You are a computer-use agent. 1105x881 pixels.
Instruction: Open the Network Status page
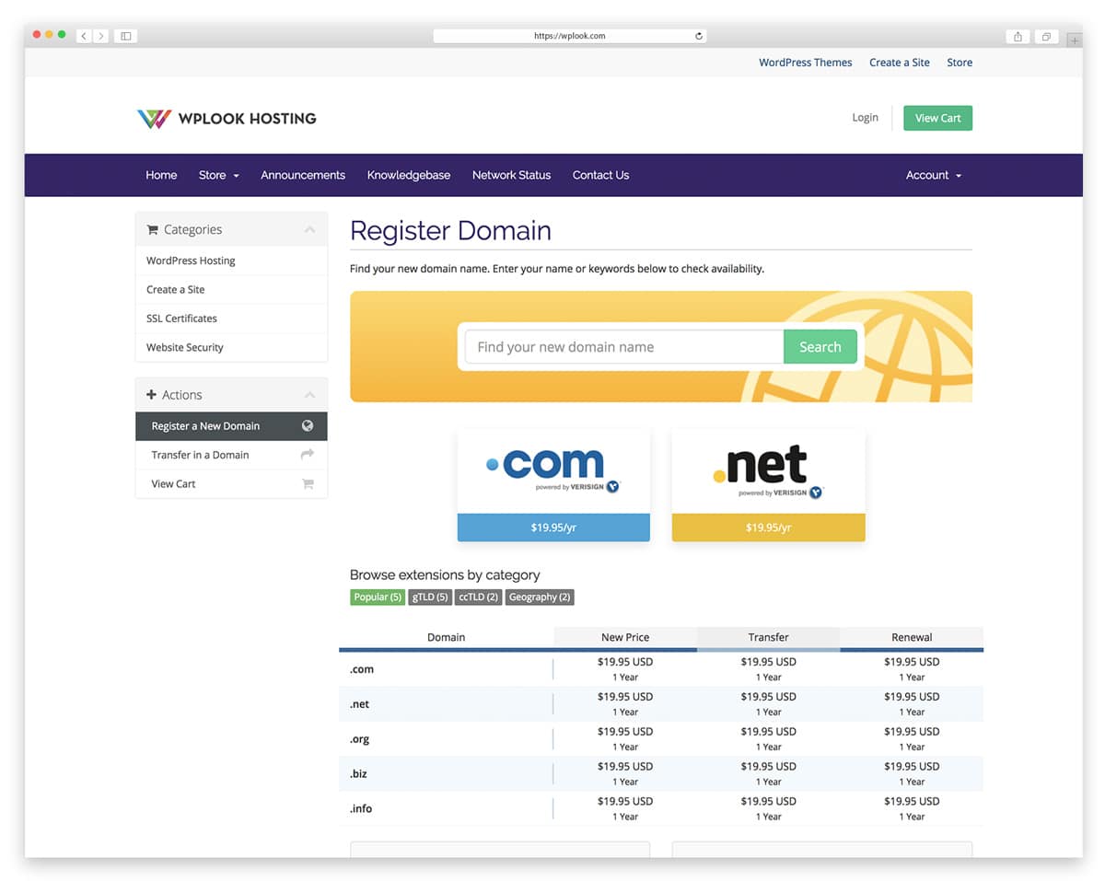[x=511, y=175]
